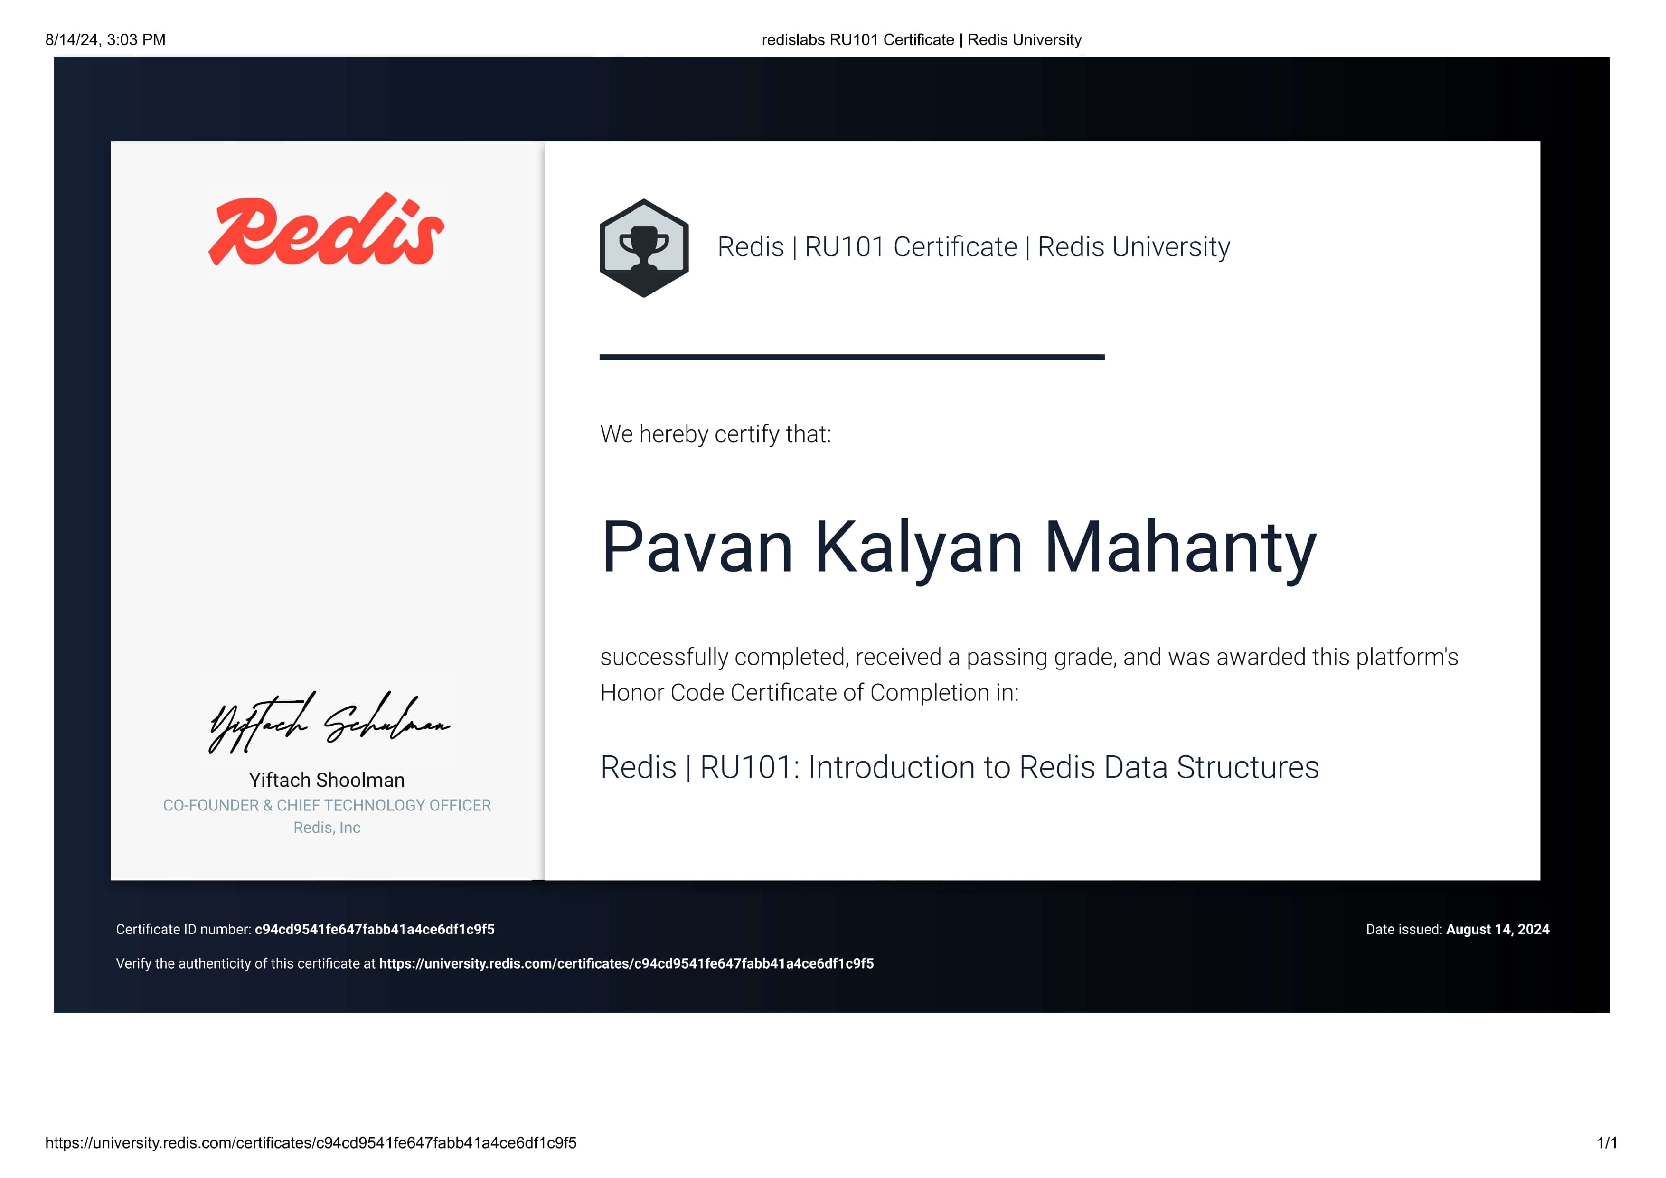Click the Redis RU101 Certificate heading
This screenshot has height=1178, width=1666.
point(973,247)
